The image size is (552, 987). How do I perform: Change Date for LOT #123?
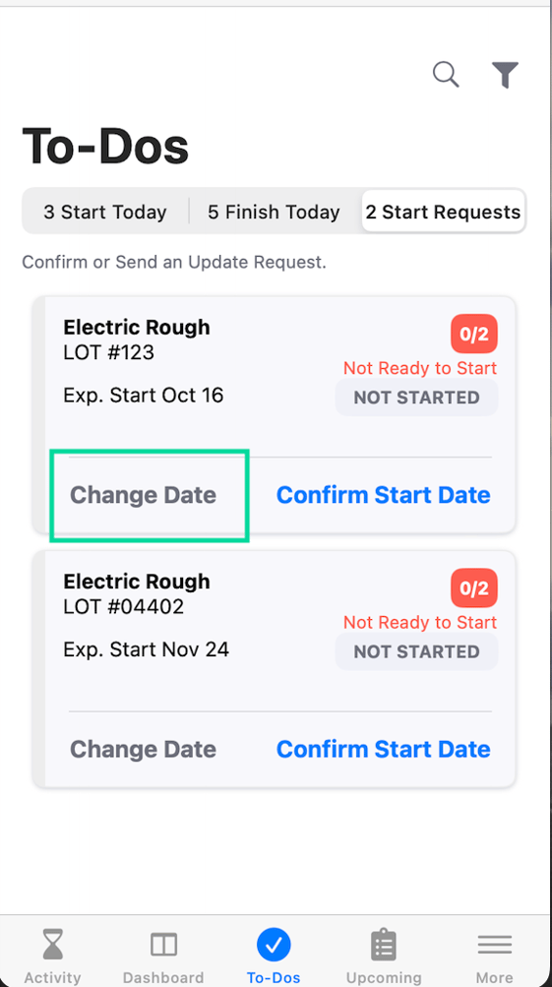[x=143, y=495]
